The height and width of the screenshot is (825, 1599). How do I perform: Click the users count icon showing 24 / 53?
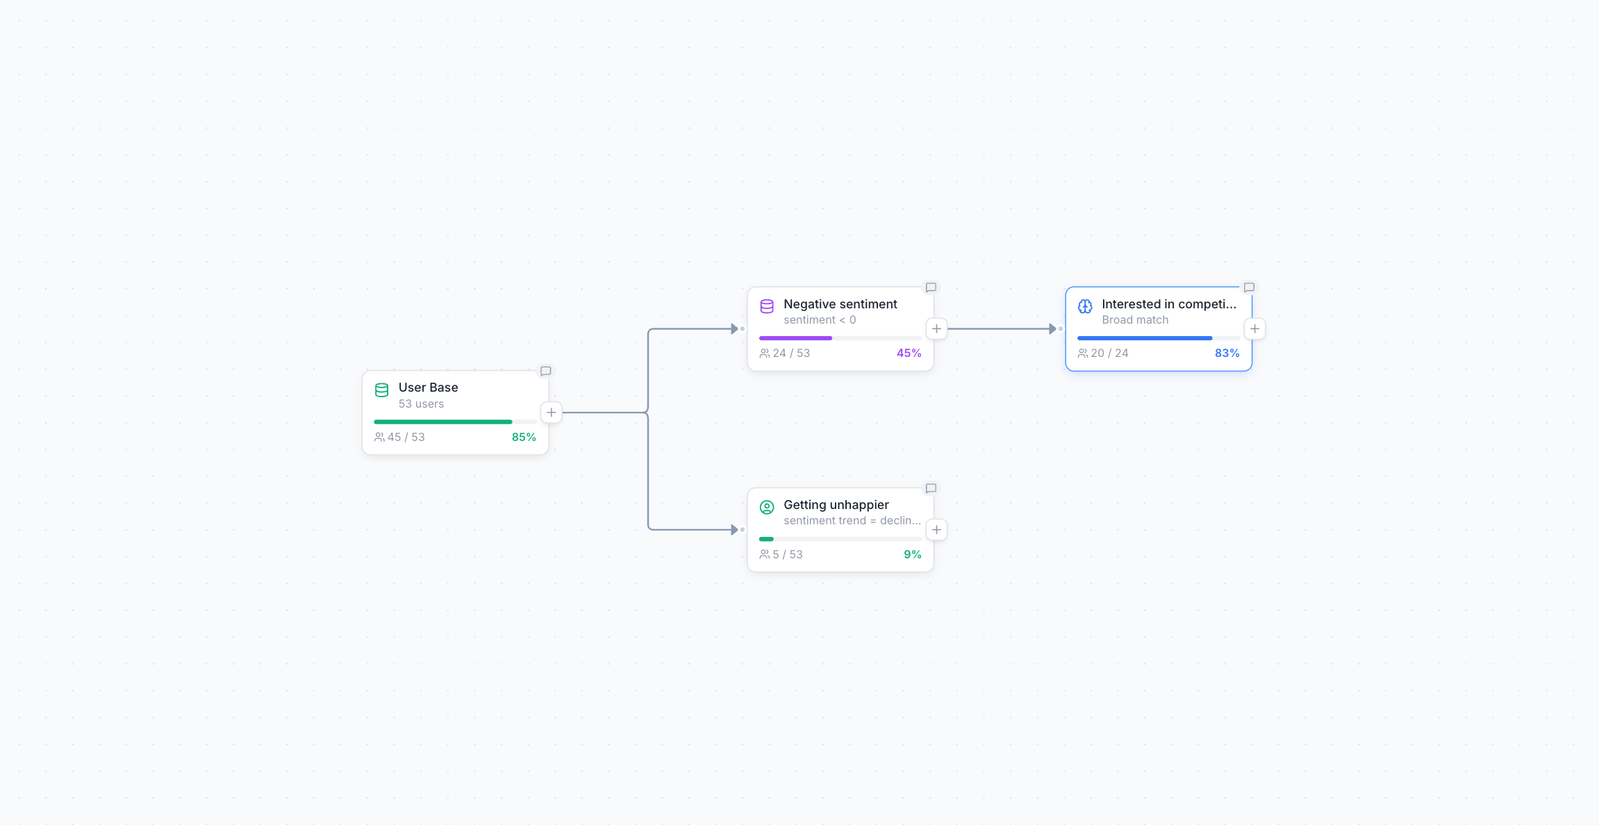point(764,353)
